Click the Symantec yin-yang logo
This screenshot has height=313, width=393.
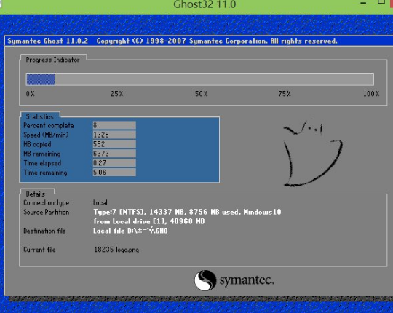coord(205,280)
